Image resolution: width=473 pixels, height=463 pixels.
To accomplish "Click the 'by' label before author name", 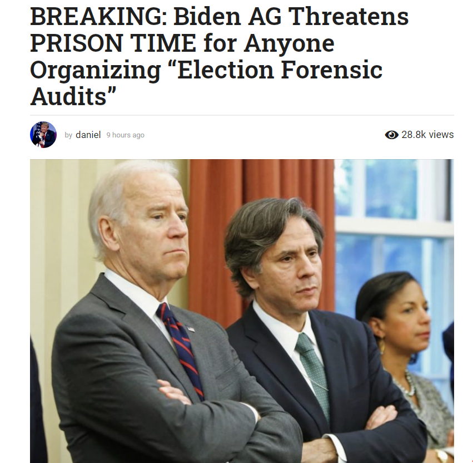I will 68,135.
